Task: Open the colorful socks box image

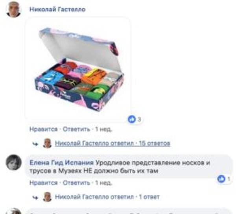Action: [x=78, y=70]
